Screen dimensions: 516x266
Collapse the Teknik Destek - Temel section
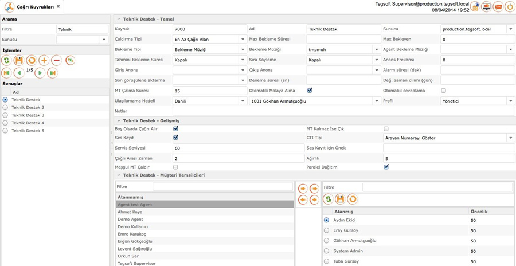pyautogui.click(x=119, y=19)
